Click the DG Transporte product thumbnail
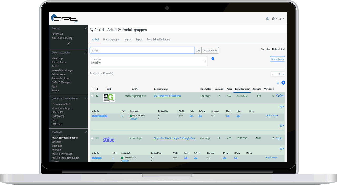Image resolution: width=337 pixels, height=185 pixels. (x=109, y=98)
